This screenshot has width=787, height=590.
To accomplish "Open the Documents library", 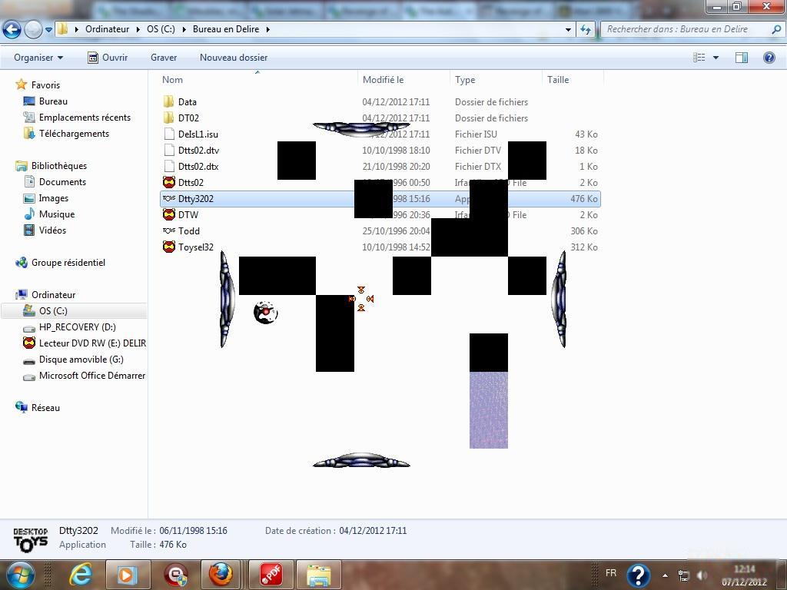I will (x=62, y=181).
